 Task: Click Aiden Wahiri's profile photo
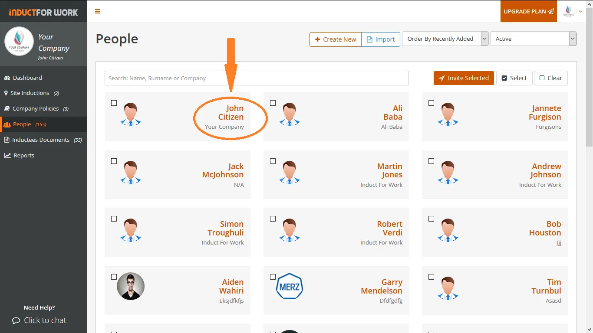point(131,286)
